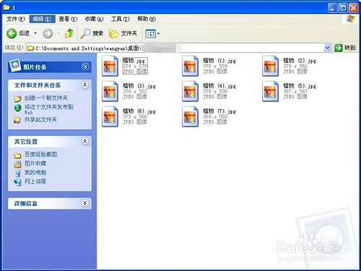Click the folder icon in the address bar
Screen dimensions: 361x271
(x=30, y=48)
